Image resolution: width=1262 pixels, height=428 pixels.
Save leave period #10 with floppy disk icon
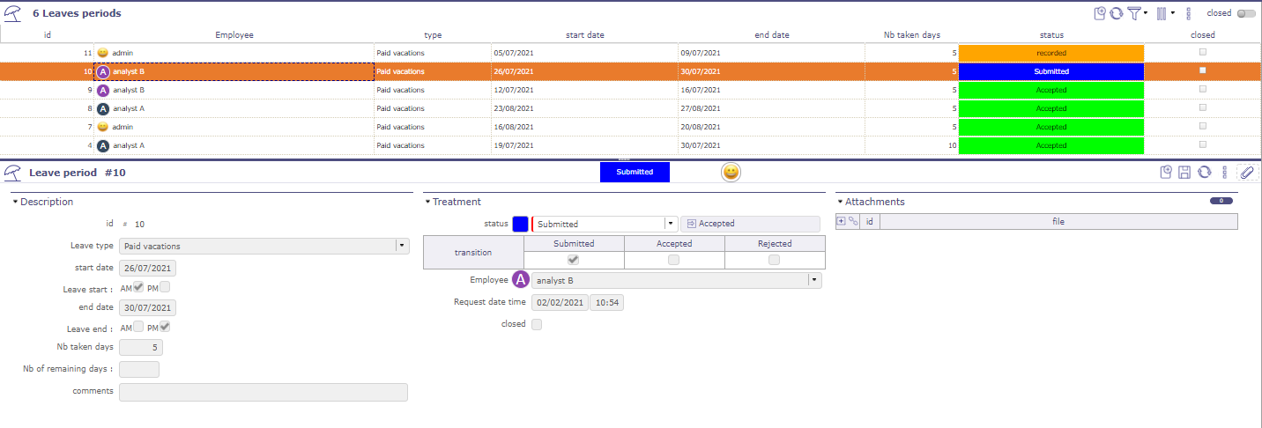[1185, 173]
